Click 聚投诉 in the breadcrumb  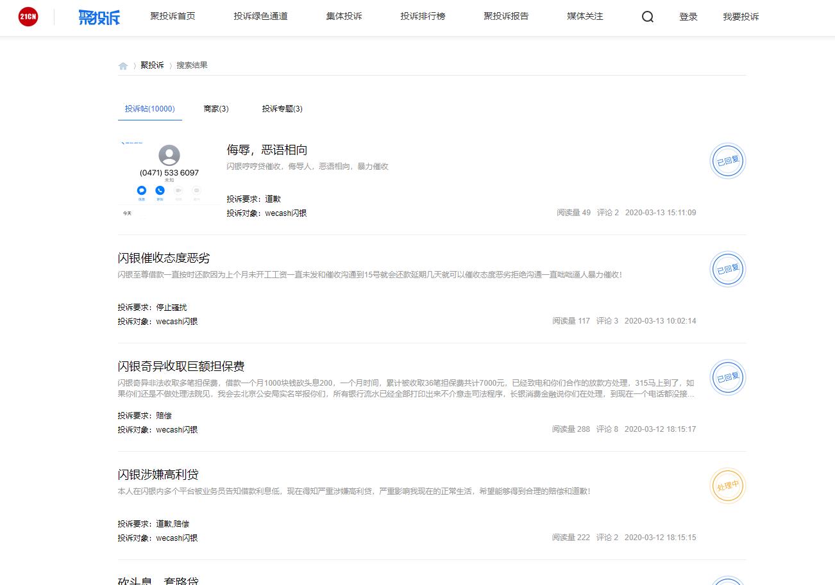pos(152,65)
